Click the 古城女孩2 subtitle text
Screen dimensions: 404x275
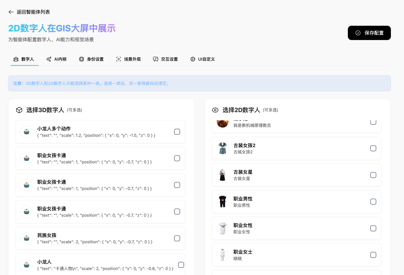click(x=243, y=152)
